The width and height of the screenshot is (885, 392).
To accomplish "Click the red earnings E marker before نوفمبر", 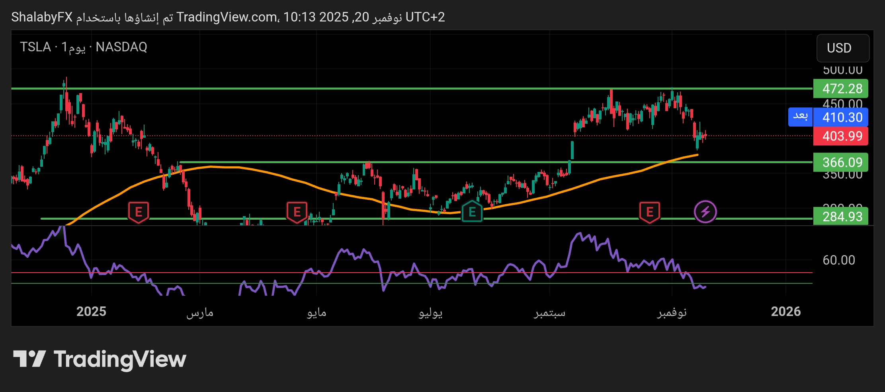I will click(649, 212).
